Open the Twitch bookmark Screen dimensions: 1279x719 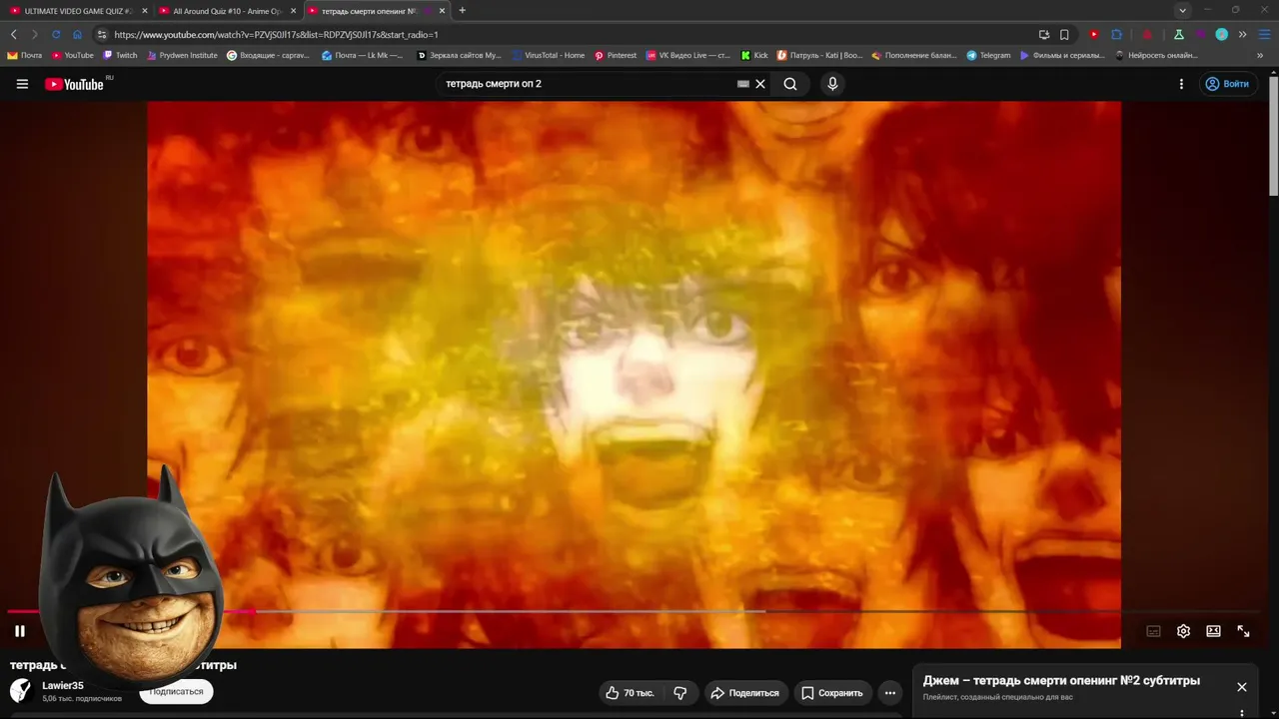coord(120,55)
